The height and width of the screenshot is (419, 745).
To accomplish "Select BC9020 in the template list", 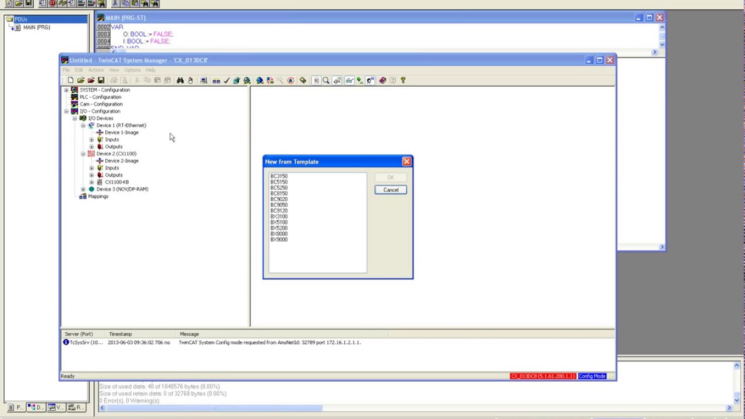I will tap(279, 199).
